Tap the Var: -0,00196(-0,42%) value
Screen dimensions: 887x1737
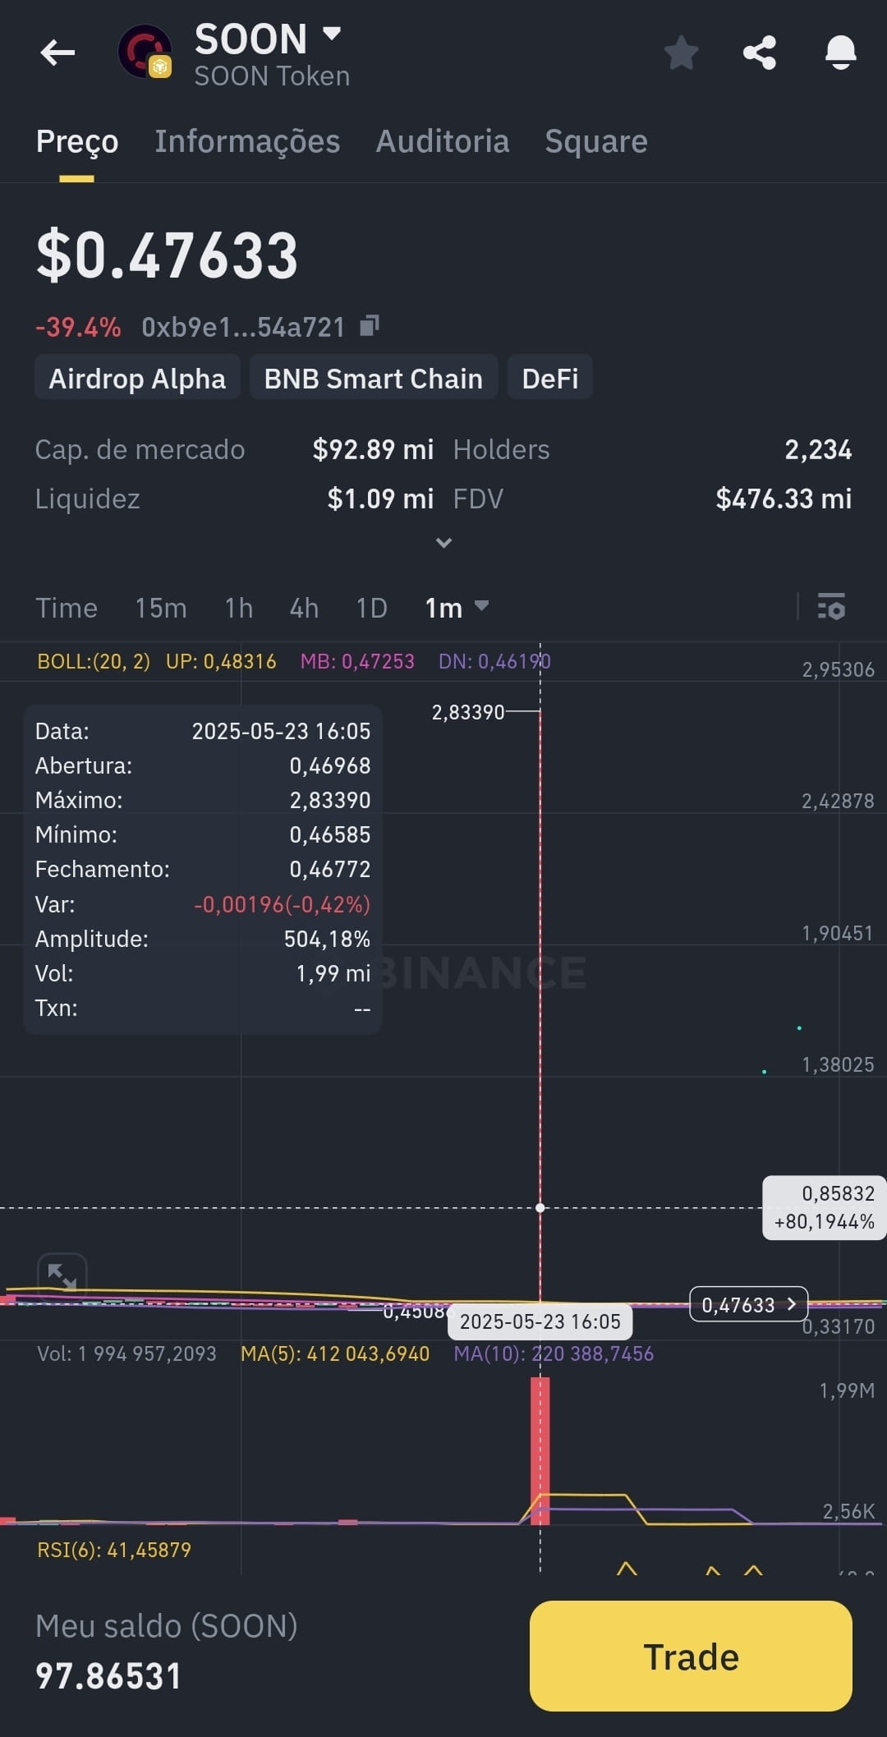(x=282, y=904)
